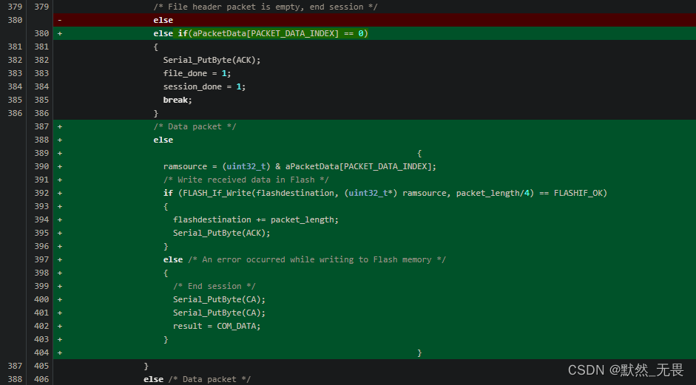Select the 'Serial_PutByte(ACK);' text on line 382
696x385 pixels.
[212, 60]
